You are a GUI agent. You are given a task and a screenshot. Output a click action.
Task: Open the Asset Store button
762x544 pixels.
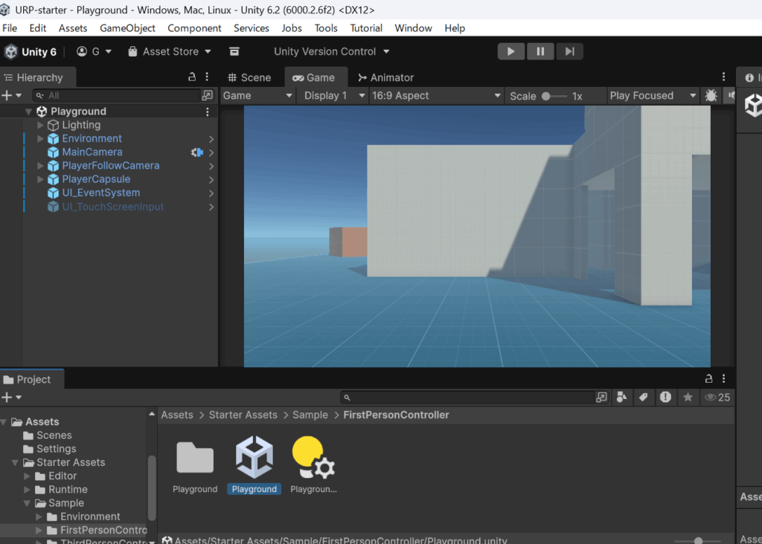(170, 51)
